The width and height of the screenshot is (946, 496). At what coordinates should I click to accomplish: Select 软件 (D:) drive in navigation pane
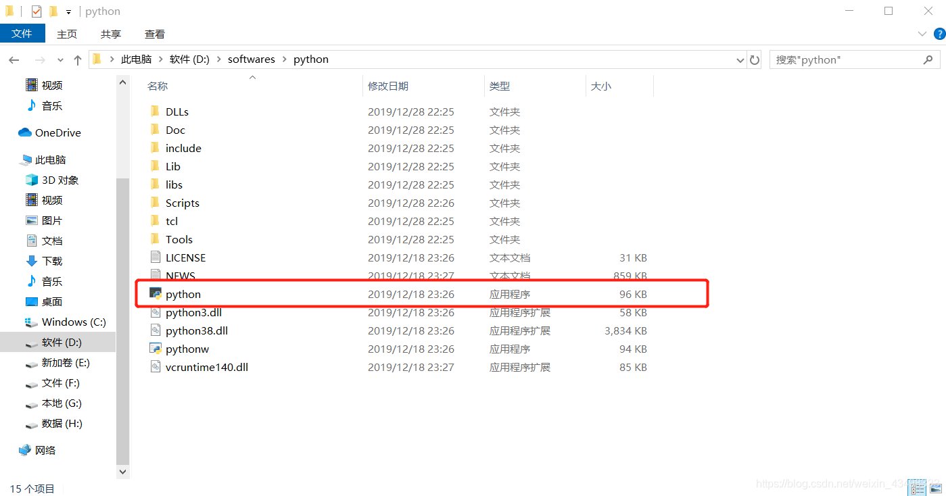62,342
